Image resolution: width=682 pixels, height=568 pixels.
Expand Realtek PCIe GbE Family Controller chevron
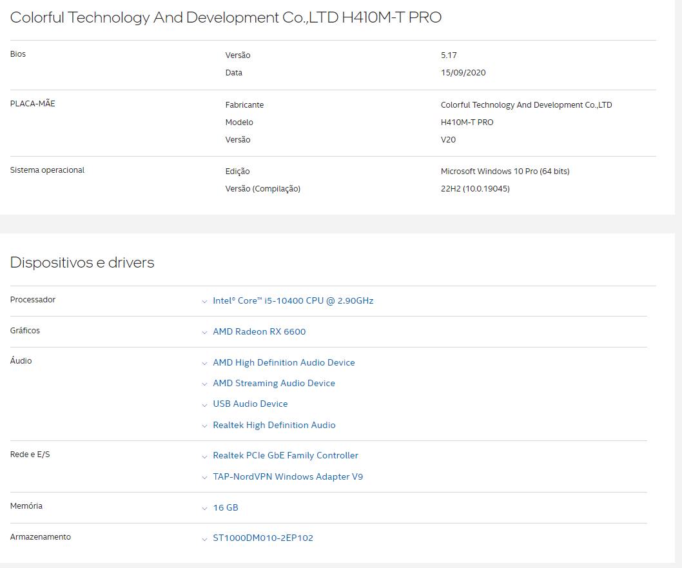pyautogui.click(x=204, y=456)
